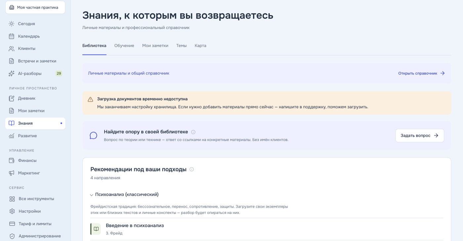The width and height of the screenshot is (463, 241).
Task: Open Личные материалы и общий справочник link
Action: tap(129, 73)
